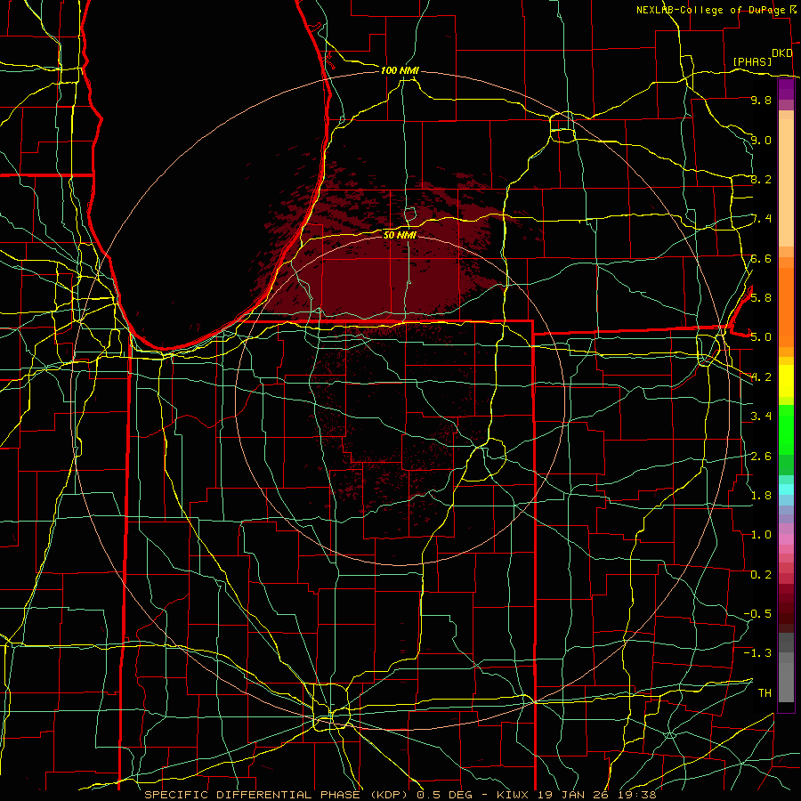The height and width of the screenshot is (801, 801).
Task: Click the SPECIFIC DIFFERENTIAL PHASE (KDP) caption
Action: 278,795
